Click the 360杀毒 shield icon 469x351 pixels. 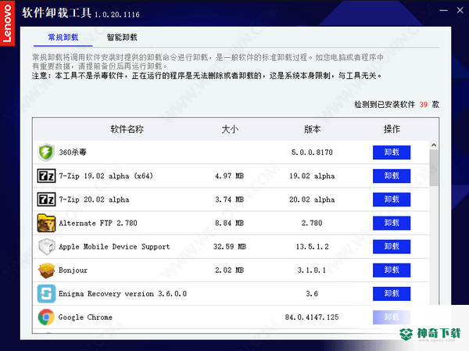pos(46,152)
